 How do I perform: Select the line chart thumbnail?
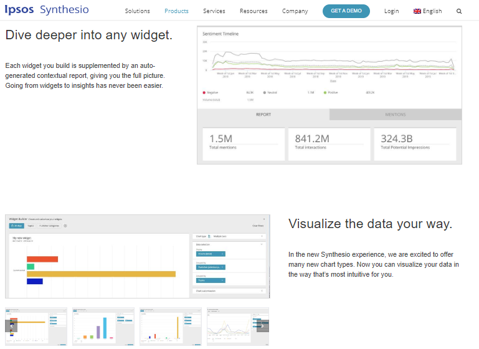[x=238, y=327]
